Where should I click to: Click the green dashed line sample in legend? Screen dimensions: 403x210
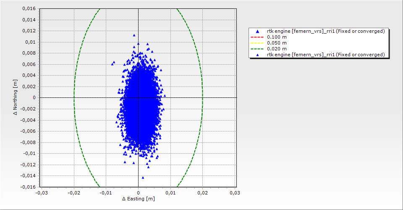pos(257,49)
